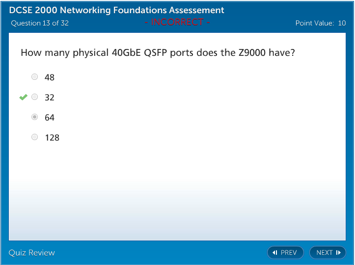Click the answer text "64"
Screen dimensions: 355x265
(49, 118)
